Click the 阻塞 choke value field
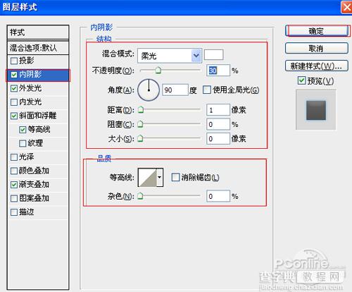This screenshot has width=352, height=292. 218,124
